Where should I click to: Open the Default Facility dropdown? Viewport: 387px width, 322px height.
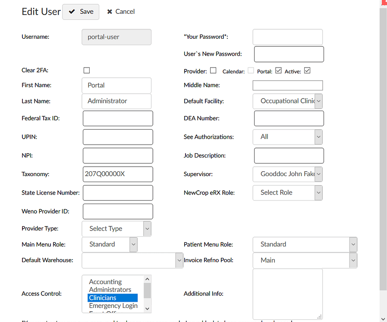pyautogui.click(x=319, y=101)
